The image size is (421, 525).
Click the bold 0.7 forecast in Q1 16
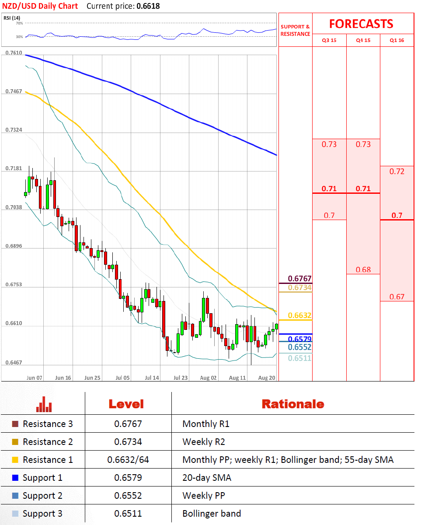397,215
